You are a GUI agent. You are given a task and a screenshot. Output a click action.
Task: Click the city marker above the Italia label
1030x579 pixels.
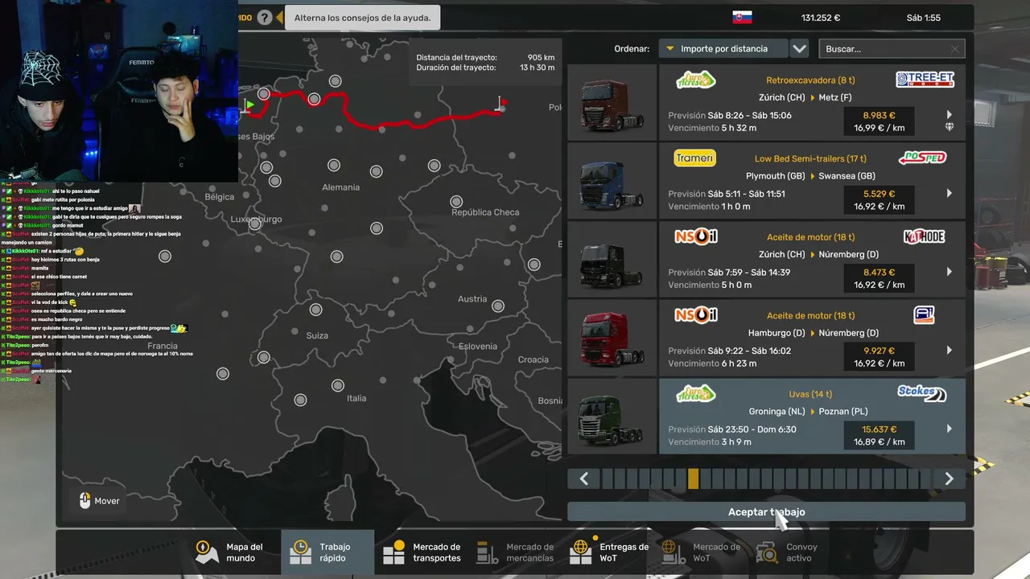[x=338, y=386]
